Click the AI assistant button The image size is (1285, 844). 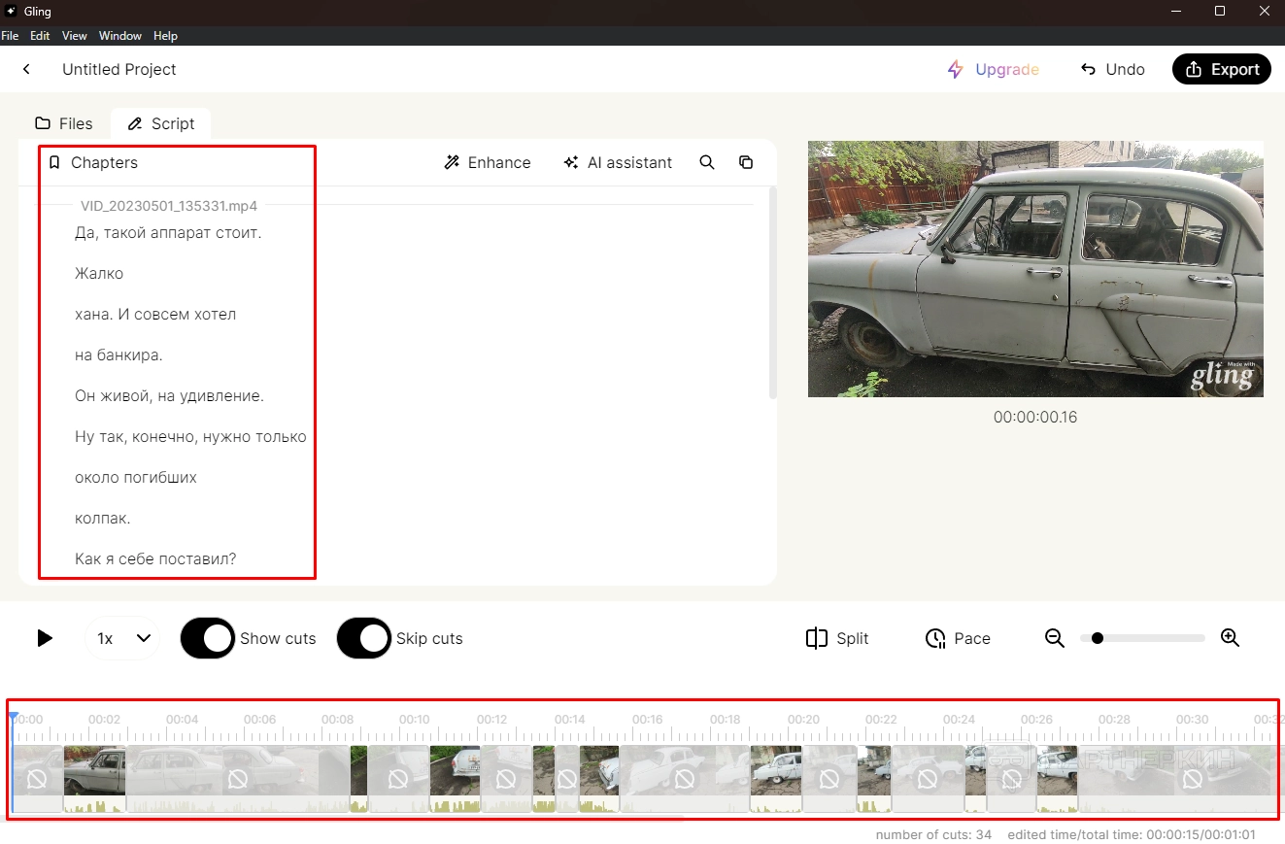618,162
